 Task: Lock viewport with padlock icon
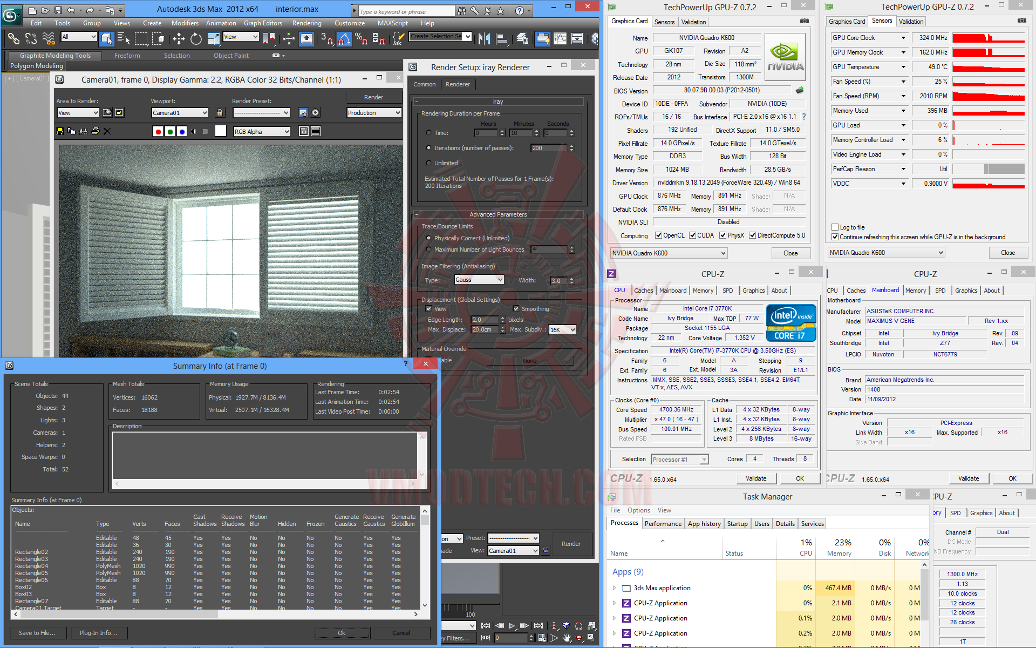(x=220, y=113)
